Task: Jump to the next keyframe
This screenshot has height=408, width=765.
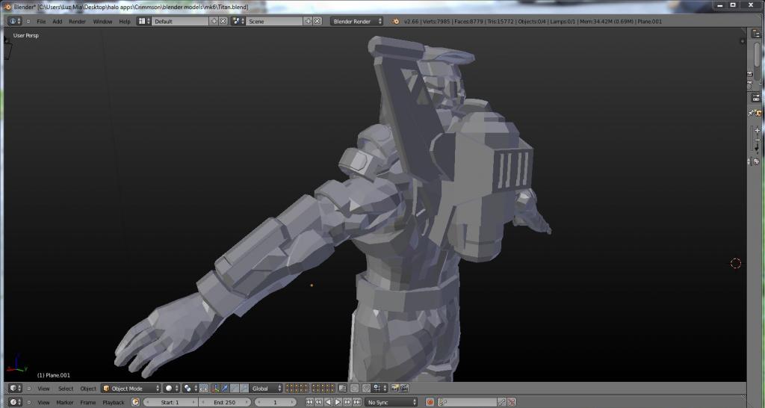Action: point(347,402)
